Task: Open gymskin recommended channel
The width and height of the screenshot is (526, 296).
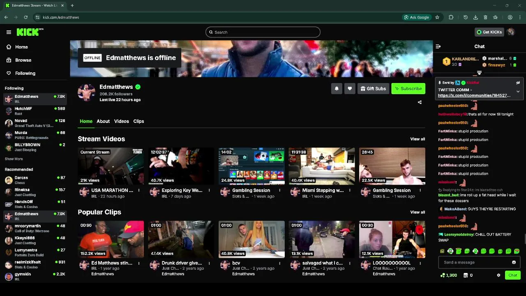Action: coord(35,276)
